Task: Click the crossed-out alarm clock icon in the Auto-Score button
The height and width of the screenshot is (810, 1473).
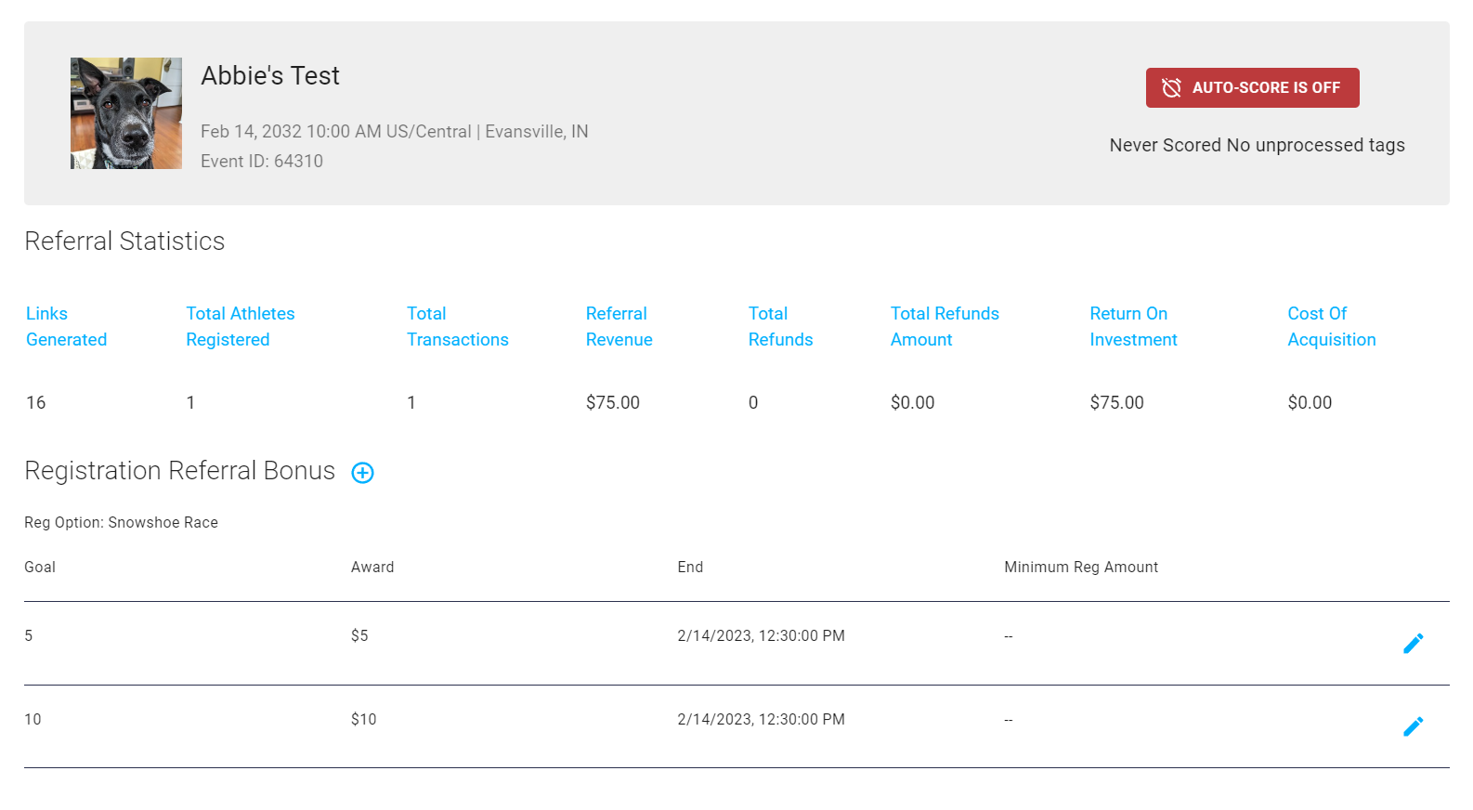Action: (1172, 87)
